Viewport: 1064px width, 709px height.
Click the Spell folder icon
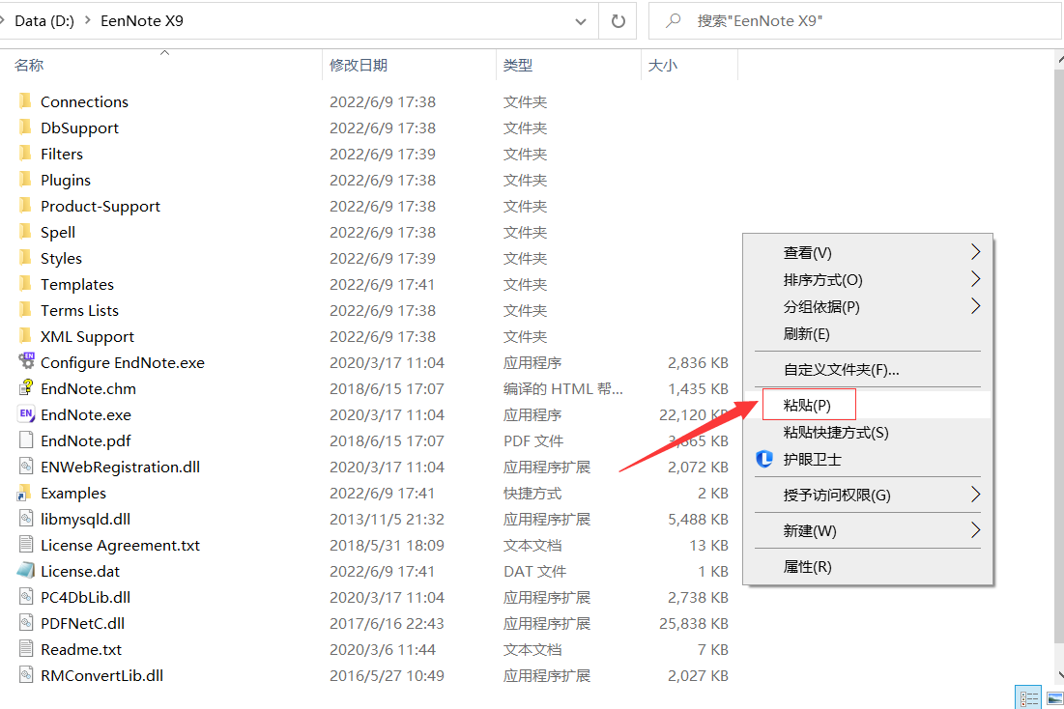25,232
